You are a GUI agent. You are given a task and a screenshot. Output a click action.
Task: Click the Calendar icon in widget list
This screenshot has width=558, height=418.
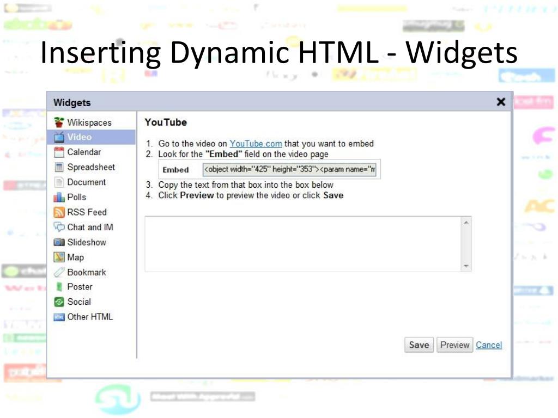point(59,152)
